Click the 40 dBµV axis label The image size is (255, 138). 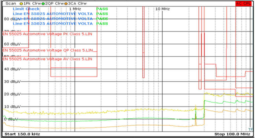[x=12, y=69]
